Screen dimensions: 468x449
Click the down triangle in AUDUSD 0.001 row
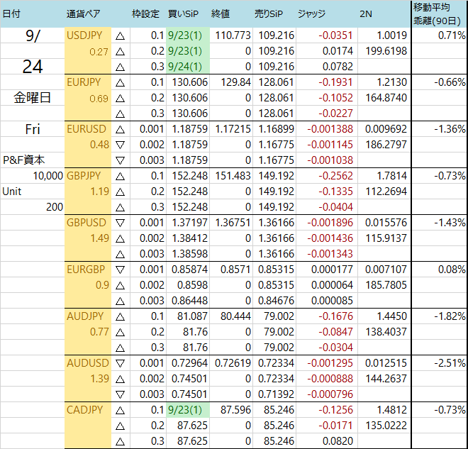120,364
